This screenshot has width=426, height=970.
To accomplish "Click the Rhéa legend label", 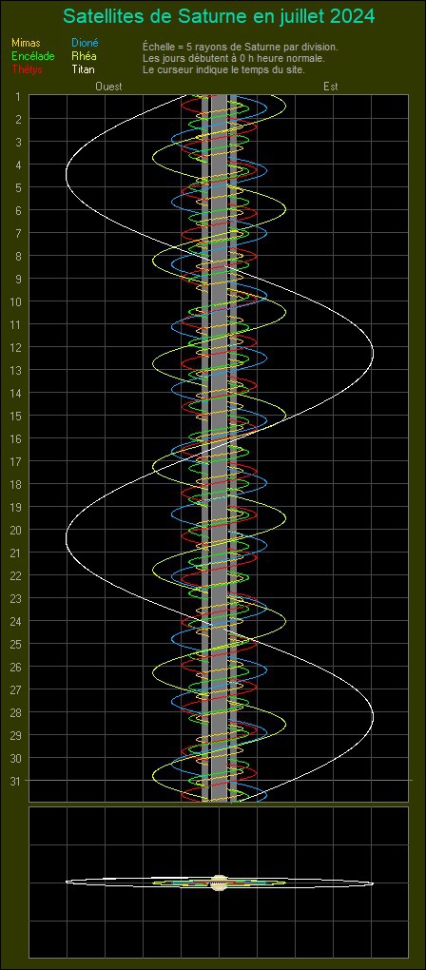I will tap(84, 56).
